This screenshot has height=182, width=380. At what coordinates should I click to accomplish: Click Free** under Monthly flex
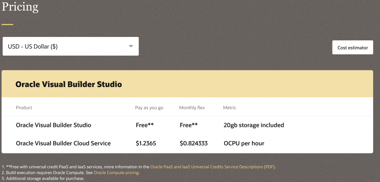(x=188, y=125)
